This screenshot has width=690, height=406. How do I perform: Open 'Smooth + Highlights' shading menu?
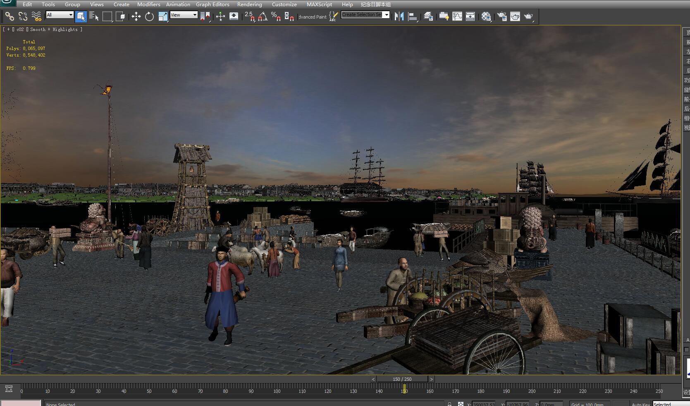point(54,29)
